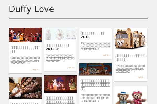This screenshot has height=104, width=157.
Task: Open the man beside plush shelves thumbnail
Action: coord(25,88)
